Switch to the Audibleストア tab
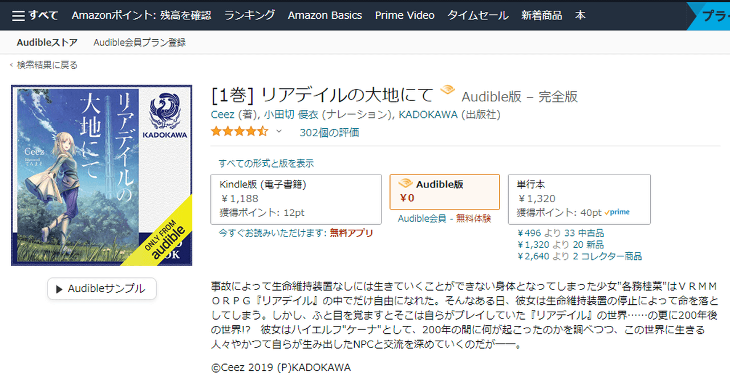The image size is (730, 384). tap(48, 43)
